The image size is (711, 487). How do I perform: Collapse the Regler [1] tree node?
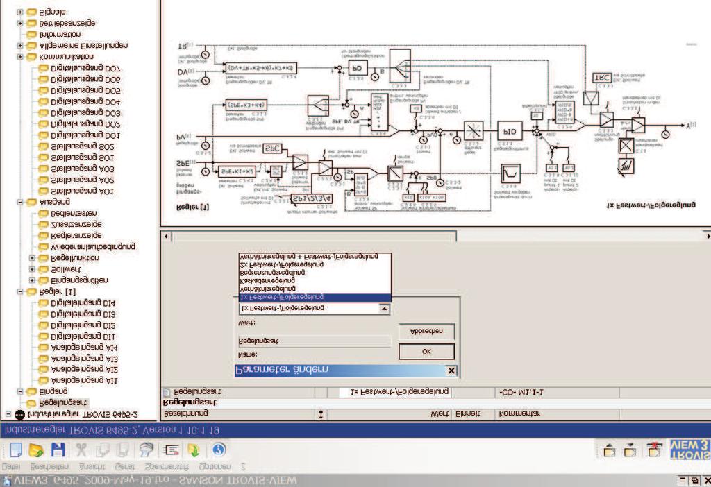(x=20, y=292)
